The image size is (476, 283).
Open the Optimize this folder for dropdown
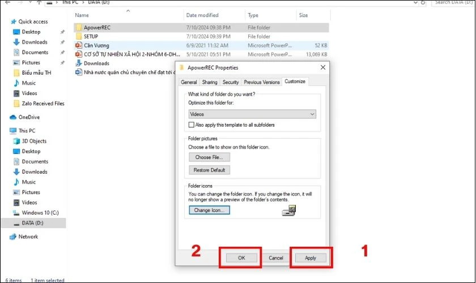(252, 114)
